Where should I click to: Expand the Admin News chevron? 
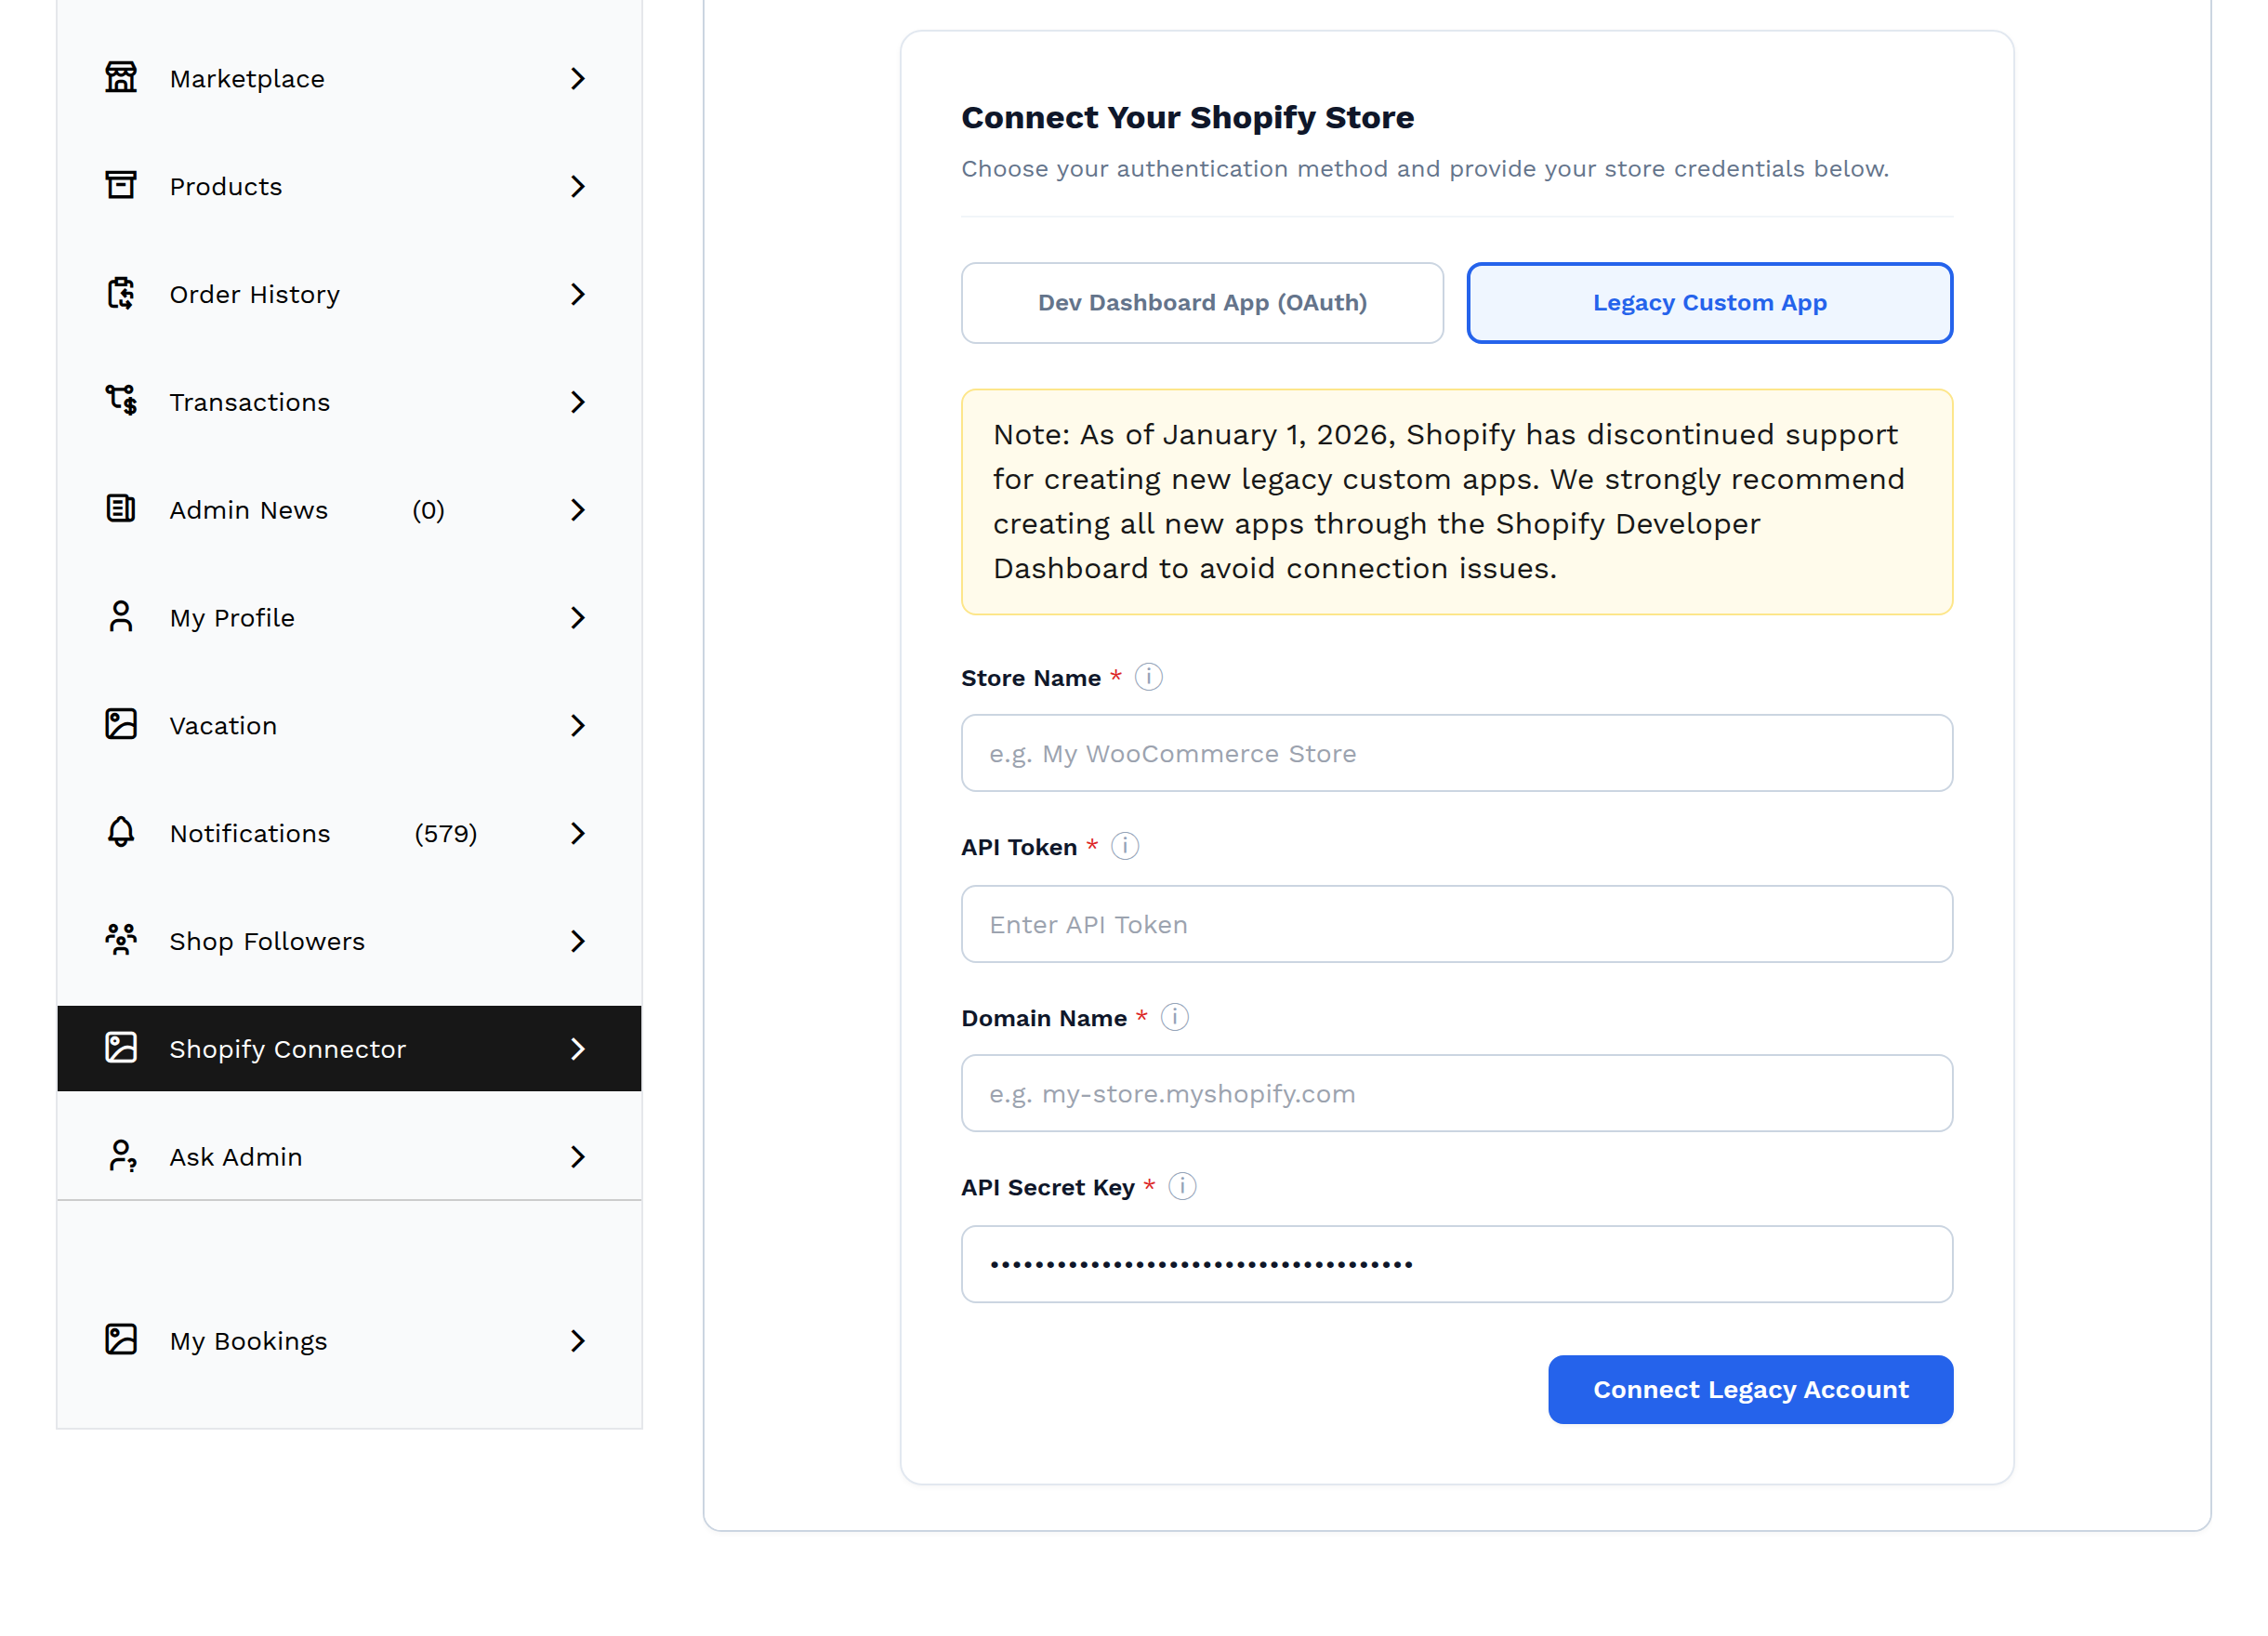[x=578, y=511]
